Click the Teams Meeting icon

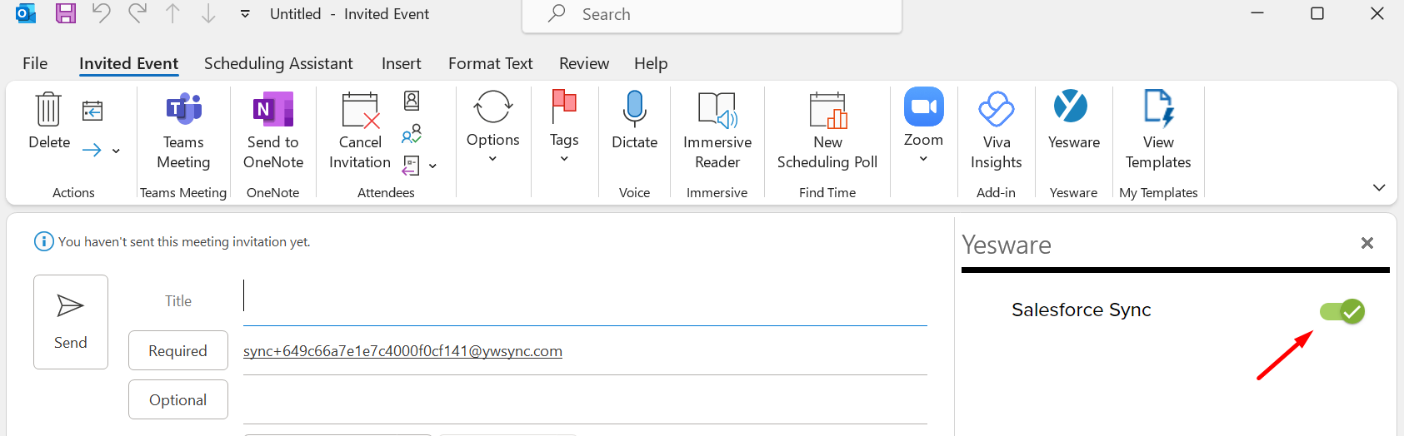(183, 110)
